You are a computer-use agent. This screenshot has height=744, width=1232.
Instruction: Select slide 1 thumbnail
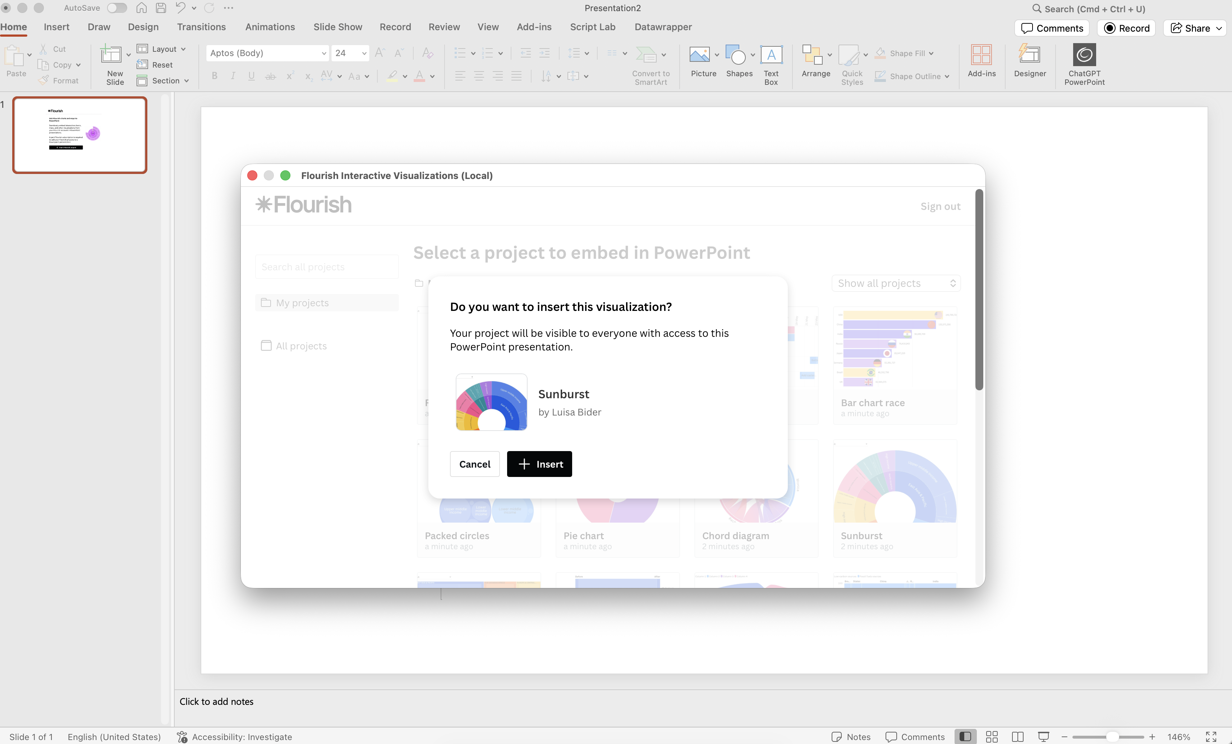pyautogui.click(x=80, y=135)
